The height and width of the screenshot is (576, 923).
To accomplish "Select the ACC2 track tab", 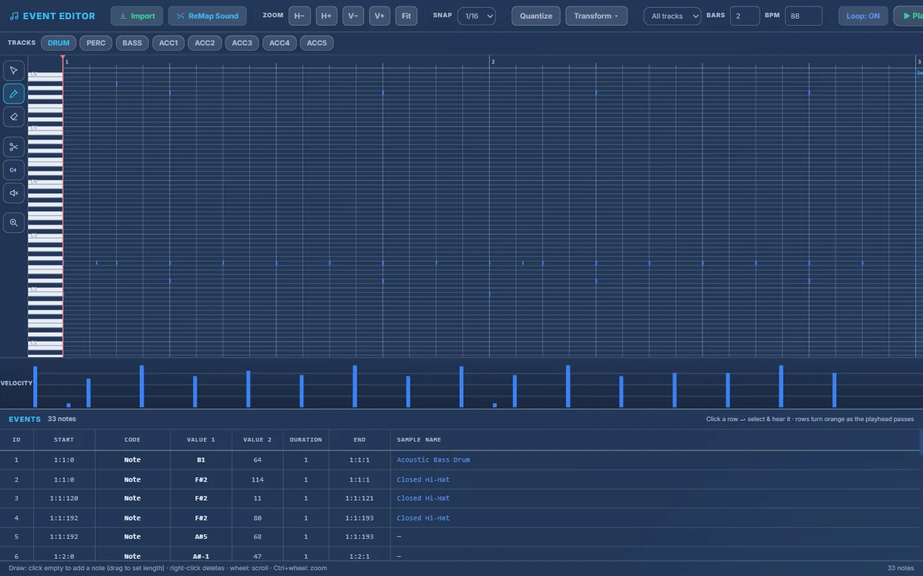I will tap(205, 43).
